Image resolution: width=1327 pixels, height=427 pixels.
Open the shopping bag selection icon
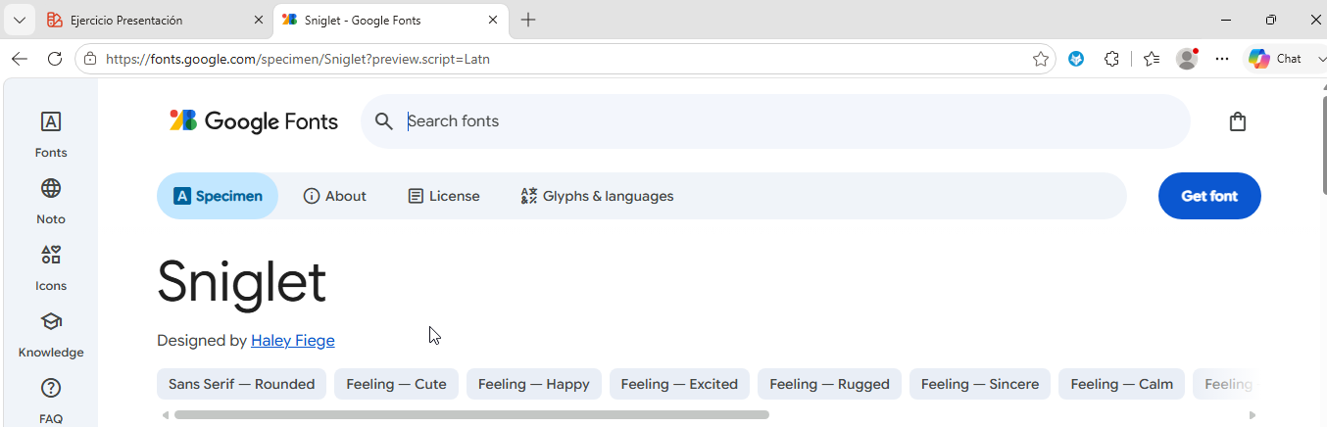(x=1238, y=121)
